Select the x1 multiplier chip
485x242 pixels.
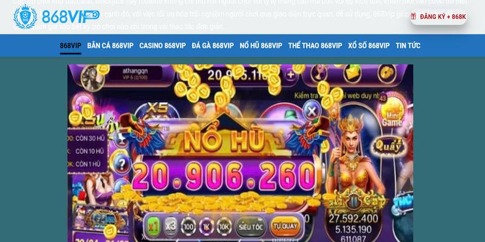pos(153,226)
